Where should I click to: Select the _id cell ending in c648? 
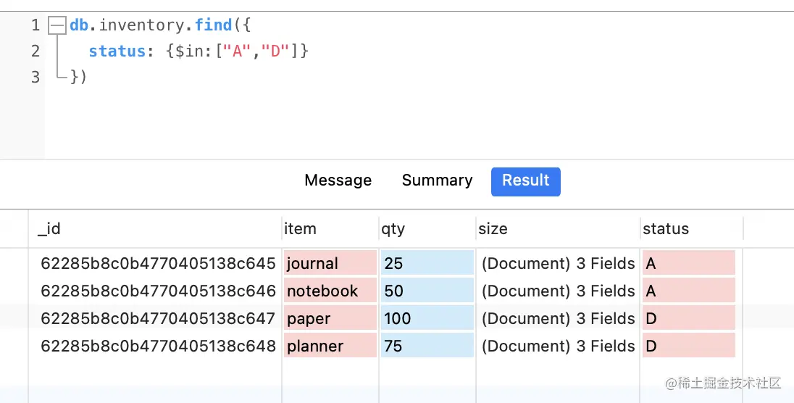[x=158, y=346]
